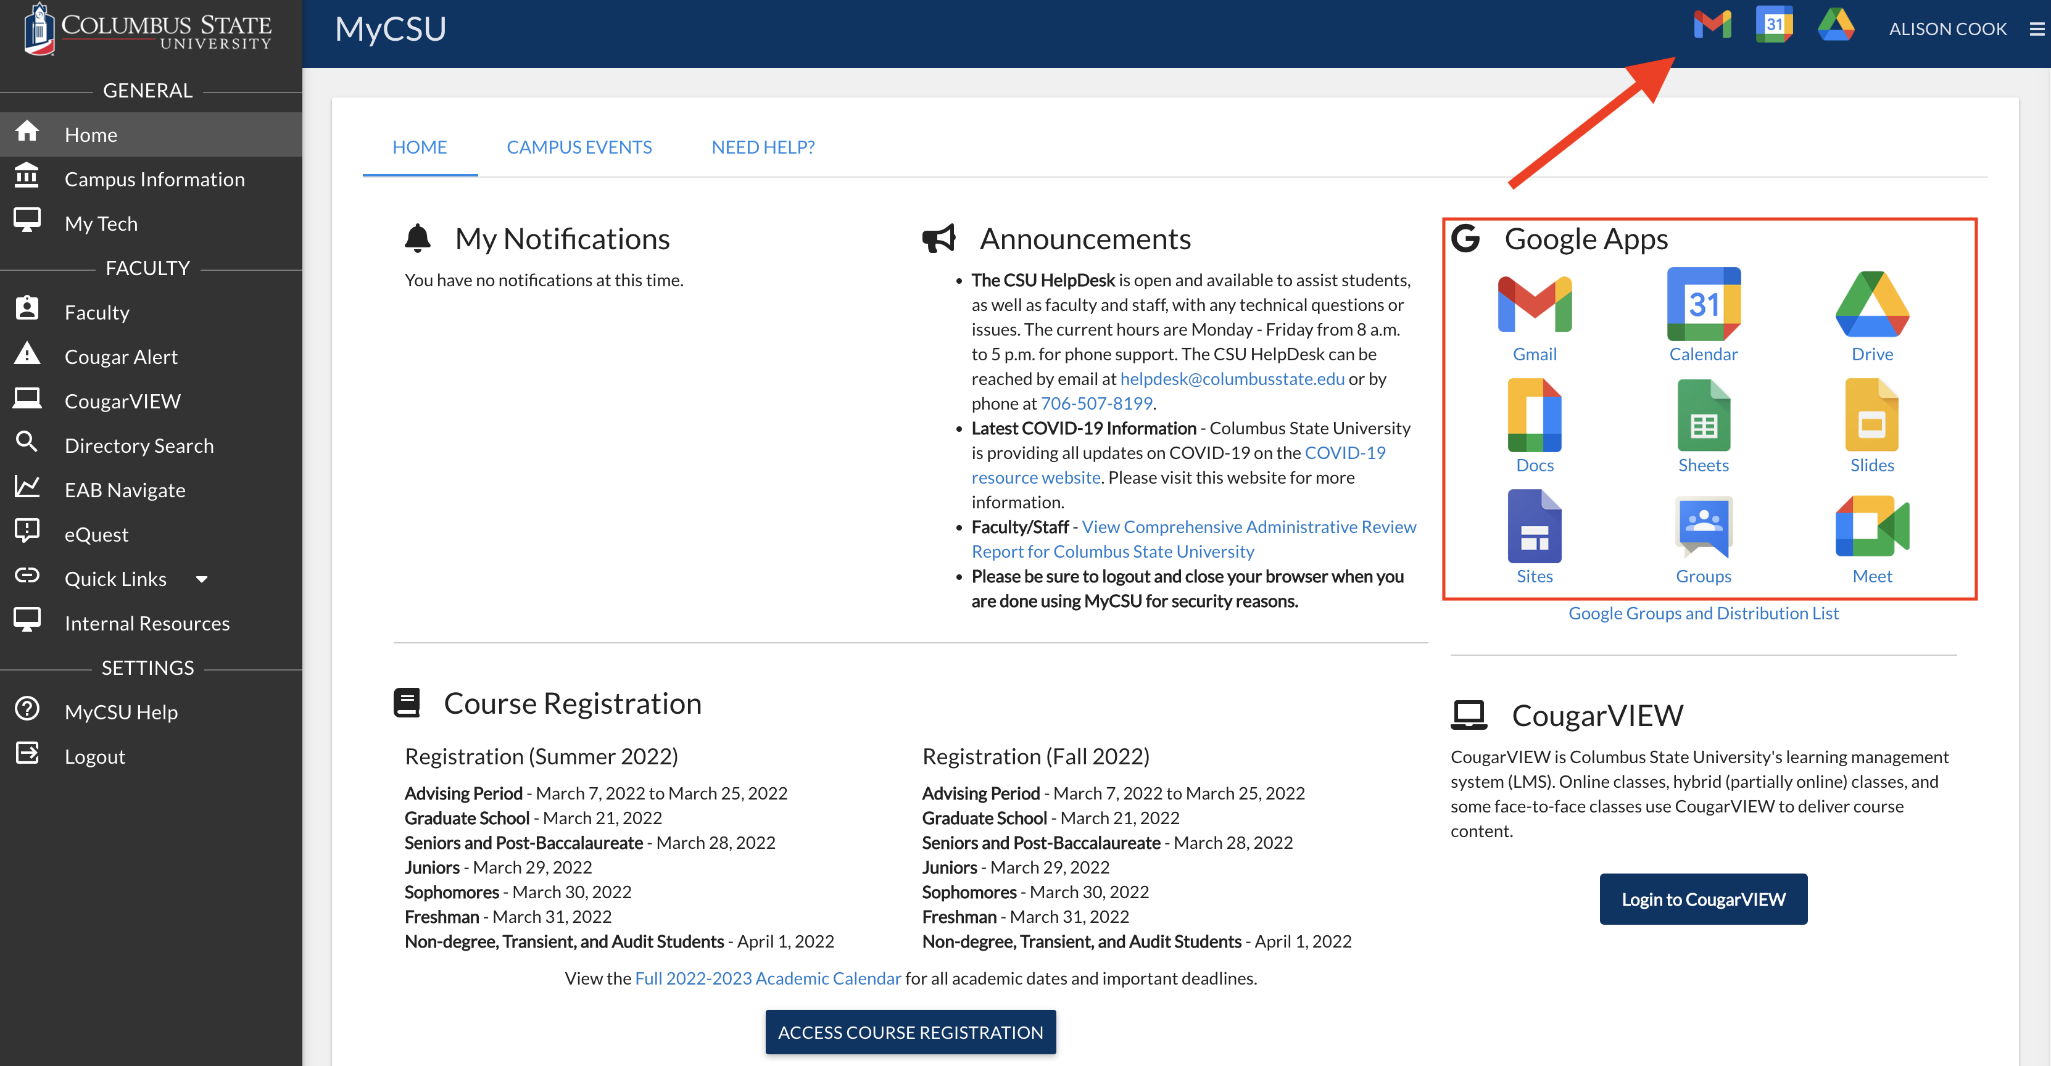Image resolution: width=2051 pixels, height=1066 pixels.
Task: Launch Slides from Google Apps panel
Action: tap(1871, 416)
